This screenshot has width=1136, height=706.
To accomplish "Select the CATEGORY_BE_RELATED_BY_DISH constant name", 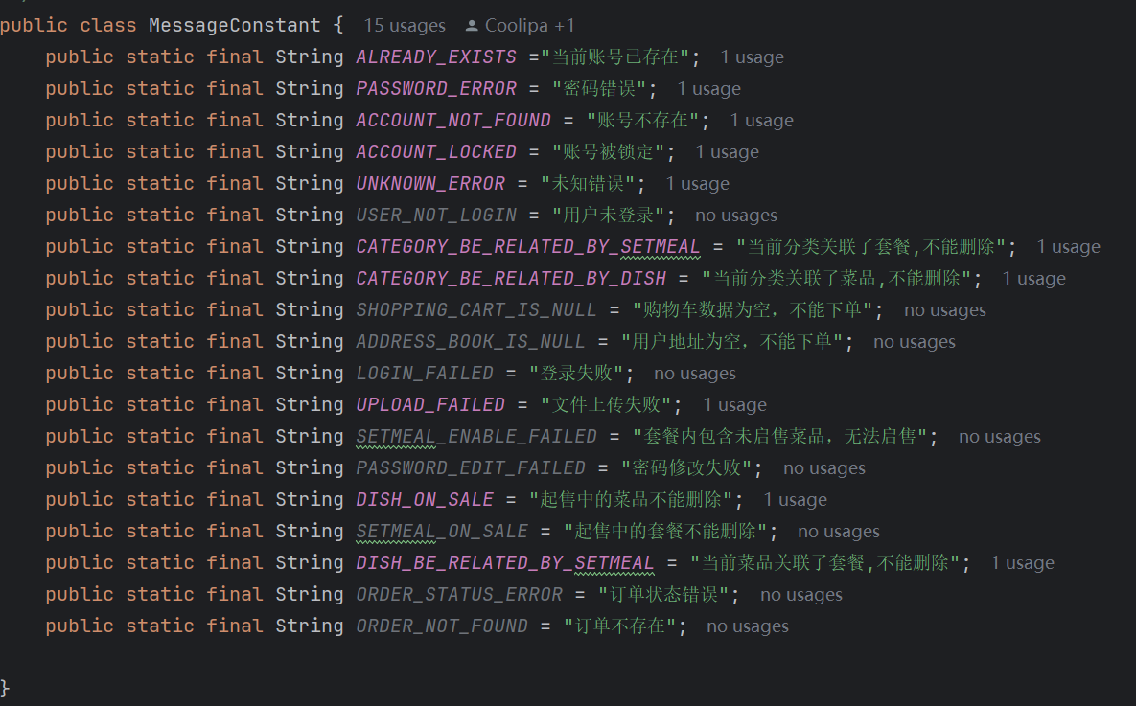I will [x=511, y=279].
